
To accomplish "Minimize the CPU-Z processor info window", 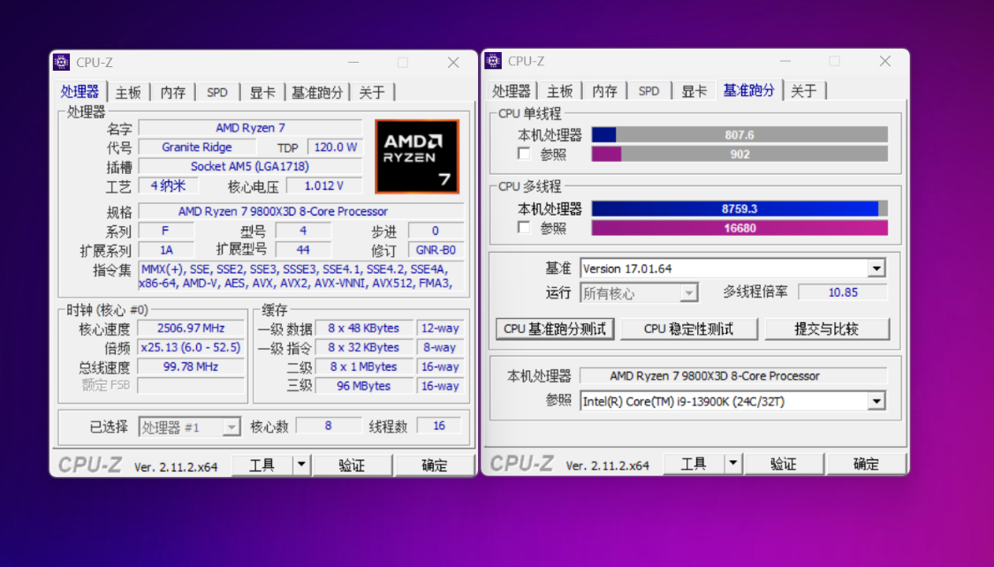I will click(353, 62).
